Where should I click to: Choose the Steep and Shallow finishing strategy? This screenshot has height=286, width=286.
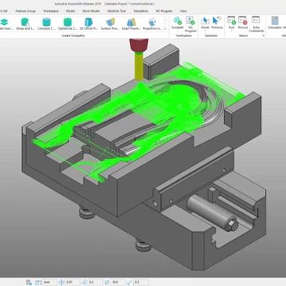pos(25,24)
